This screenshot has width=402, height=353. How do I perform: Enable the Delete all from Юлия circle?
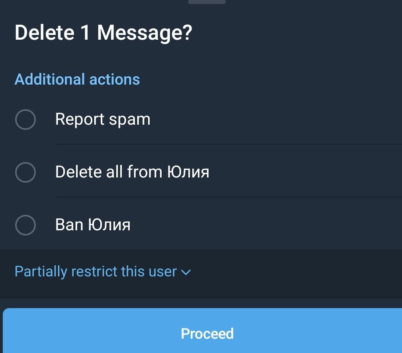tap(25, 172)
